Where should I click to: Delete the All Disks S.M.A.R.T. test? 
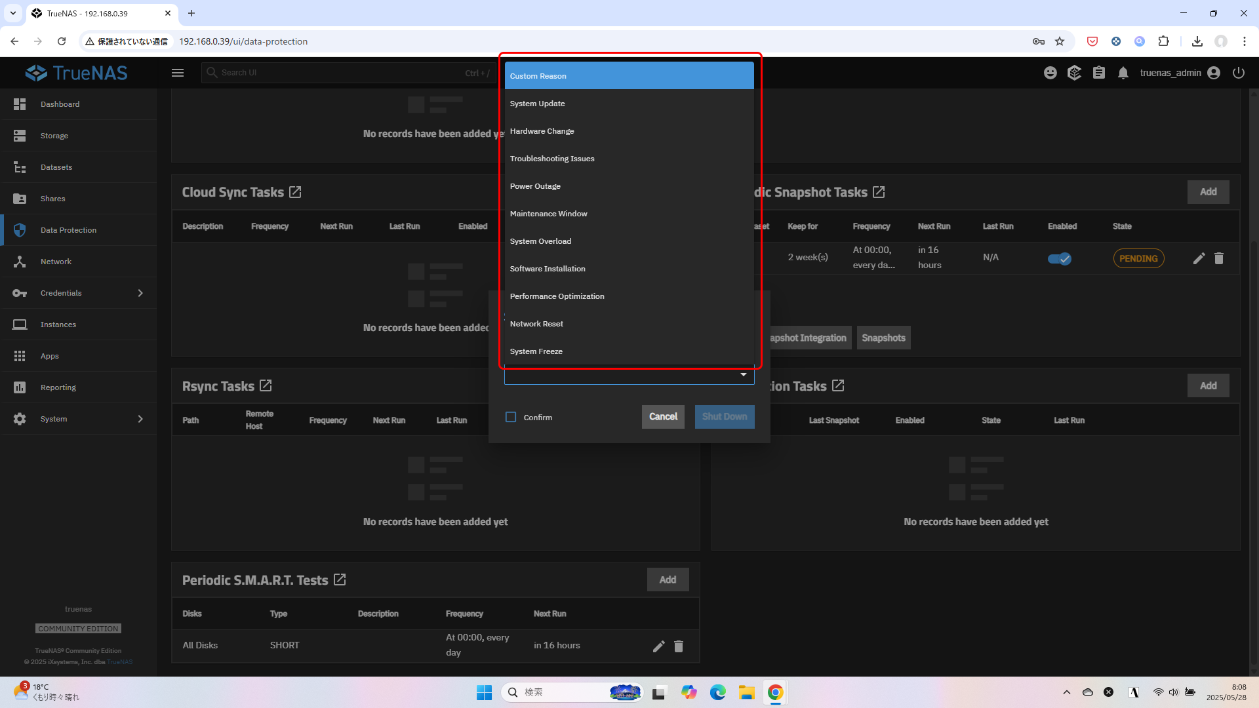(x=679, y=646)
